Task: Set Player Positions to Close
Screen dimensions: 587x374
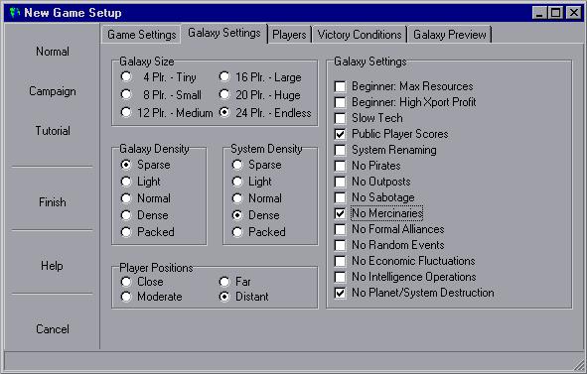Action: click(x=142, y=282)
